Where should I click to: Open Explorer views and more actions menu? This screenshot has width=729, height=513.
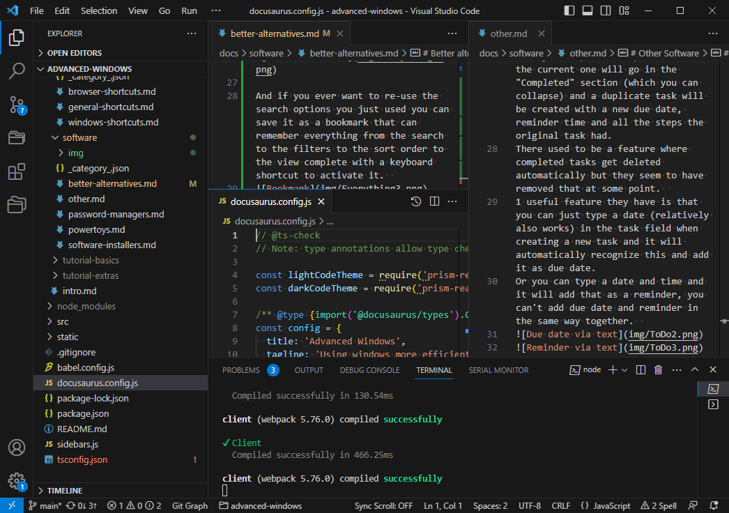(192, 33)
